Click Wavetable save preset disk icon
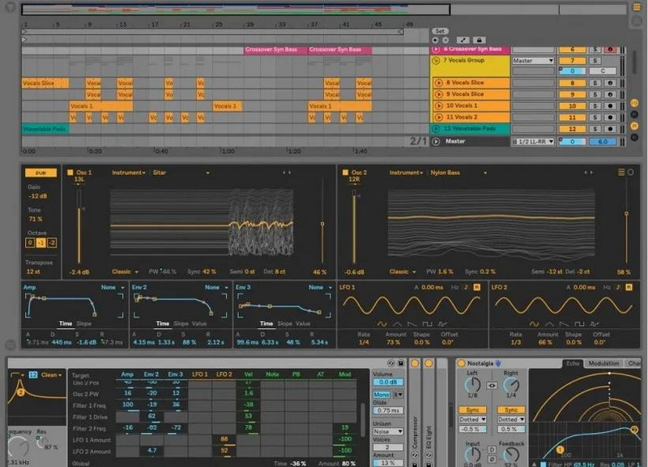Image resolution: width=648 pixels, height=467 pixels. pyautogui.click(x=400, y=363)
